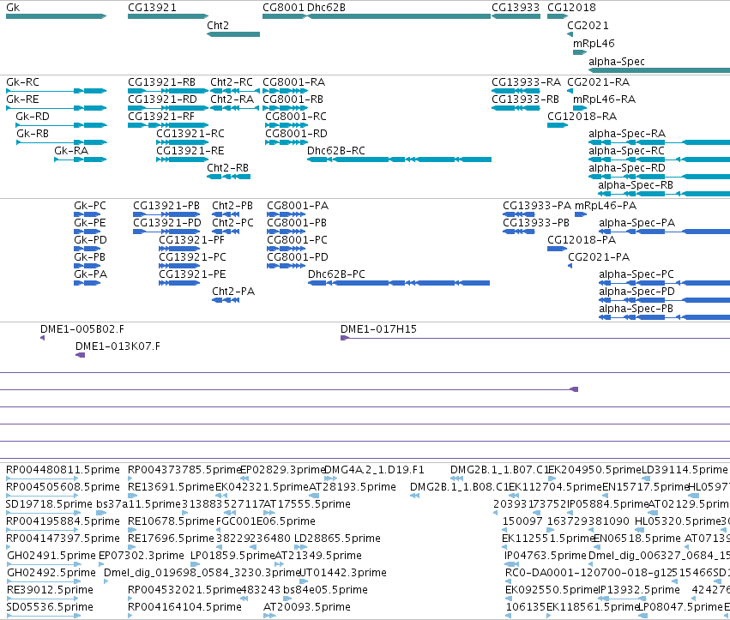The height and width of the screenshot is (620, 730).
Task: Click transcript CG8001-RD
Action: click(x=297, y=134)
